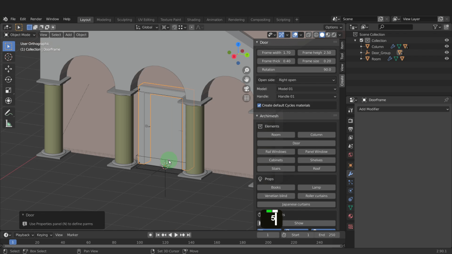The width and height of the screenshot is (452, 254).
Task: Click the Rotation value slider
Action: point(296,70)
